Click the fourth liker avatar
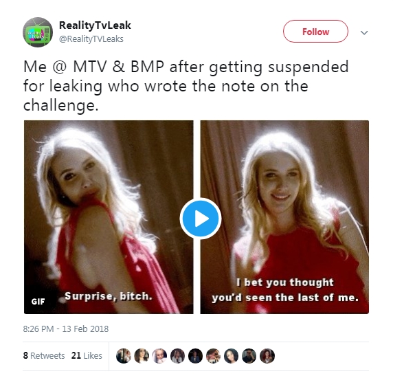393x378 pixels. click(x=177, y=356)
